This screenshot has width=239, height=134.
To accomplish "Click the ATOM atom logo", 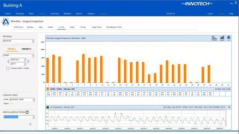I will coord(6,22).
